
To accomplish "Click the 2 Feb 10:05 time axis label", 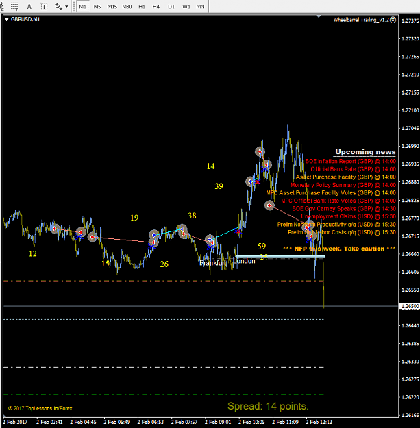I will click(251, 422).
